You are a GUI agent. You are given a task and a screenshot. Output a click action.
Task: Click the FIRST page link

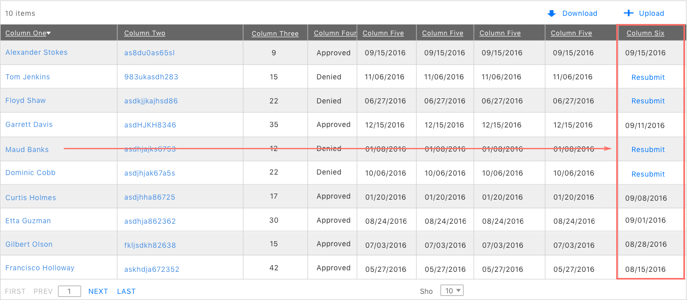coord(15,291)
